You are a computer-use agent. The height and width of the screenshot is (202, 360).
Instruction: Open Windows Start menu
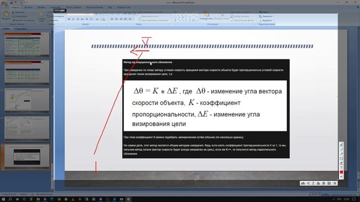(3, 199)
